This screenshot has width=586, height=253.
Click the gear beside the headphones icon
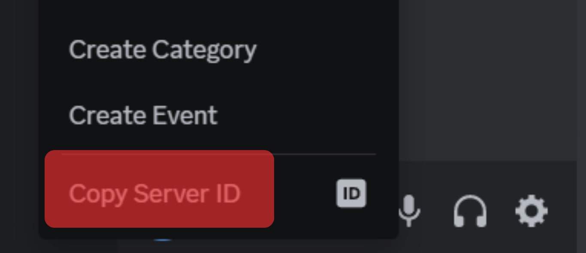coord(531,211)
